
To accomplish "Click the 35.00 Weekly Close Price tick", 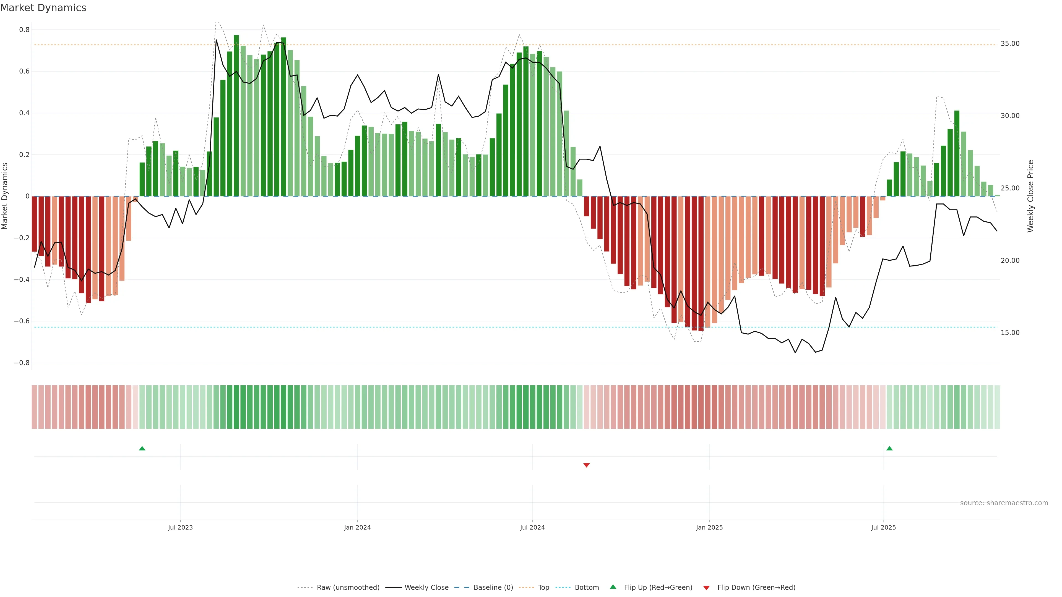I will coord(1010,44).
